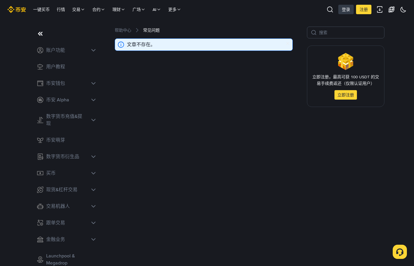414x266 pixels.
Task: Click the 币安 Alpha icon
Action: click(x=40, y=100)
